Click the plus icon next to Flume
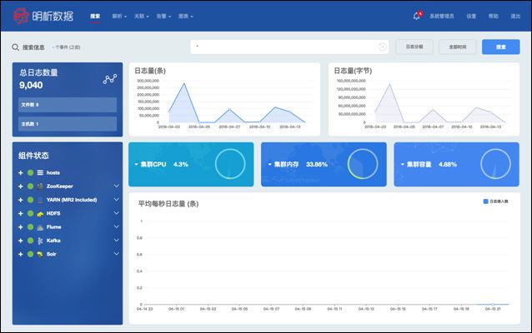 pyautogui.click(x=21, y=227)
